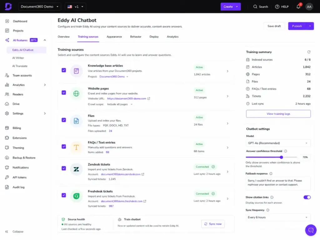Viewport: 320px width, 240px height.
Task: Click the Freshdesk logo icon
Action: point(76,196)
